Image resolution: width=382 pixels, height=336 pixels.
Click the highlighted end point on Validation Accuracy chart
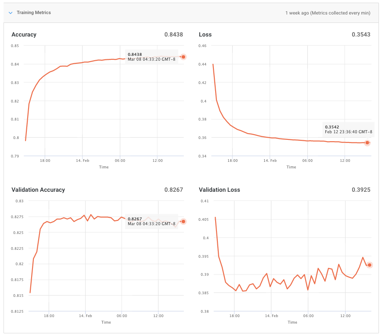click(x=183, y=221)
